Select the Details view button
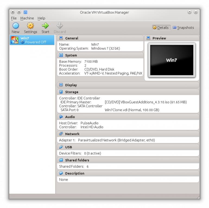The image size is (209, 208). [161, 28]
